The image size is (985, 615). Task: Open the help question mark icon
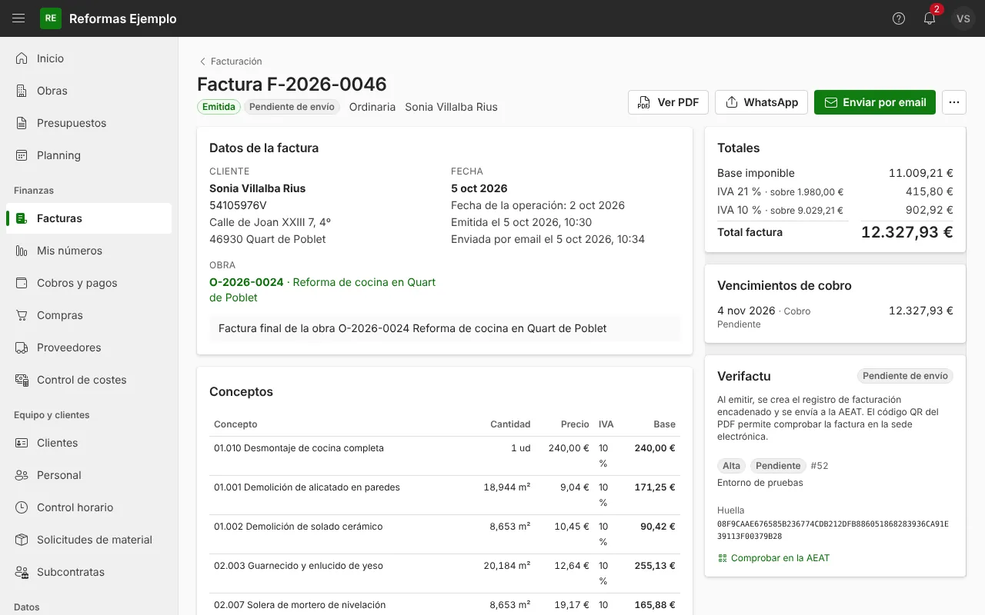899,18
